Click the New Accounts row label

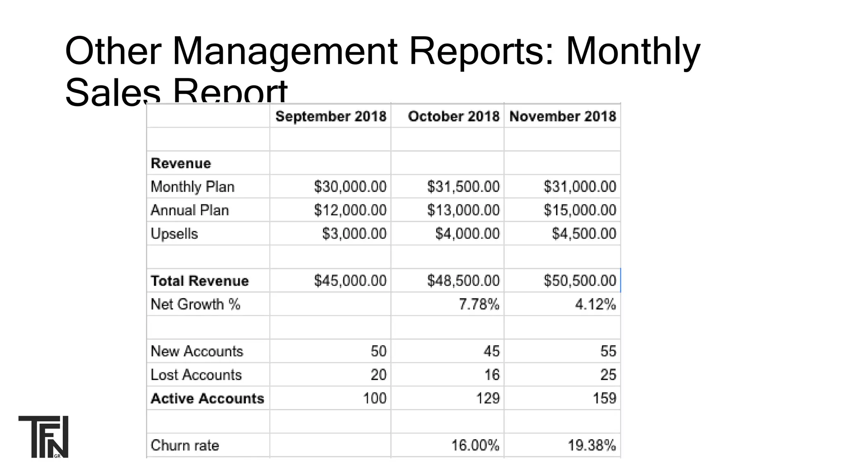[x=197, y=351]
